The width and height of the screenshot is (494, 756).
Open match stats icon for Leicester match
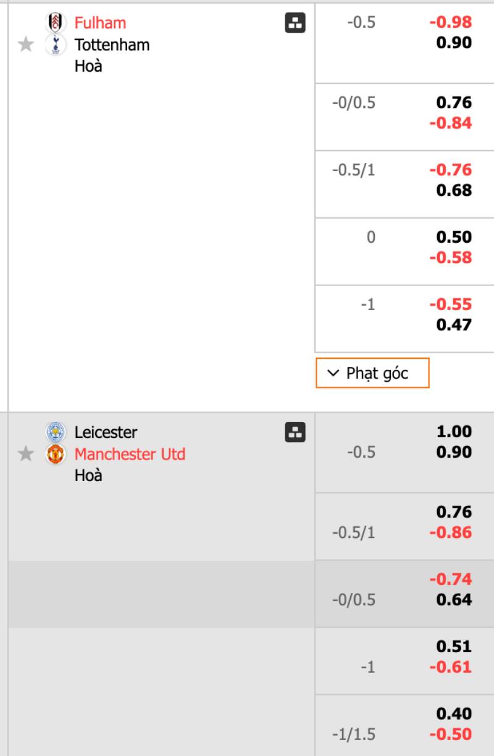295,432
